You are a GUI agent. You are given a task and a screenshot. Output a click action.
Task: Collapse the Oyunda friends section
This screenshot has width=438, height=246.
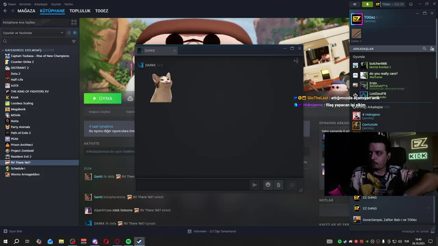[x=359, y=57]
